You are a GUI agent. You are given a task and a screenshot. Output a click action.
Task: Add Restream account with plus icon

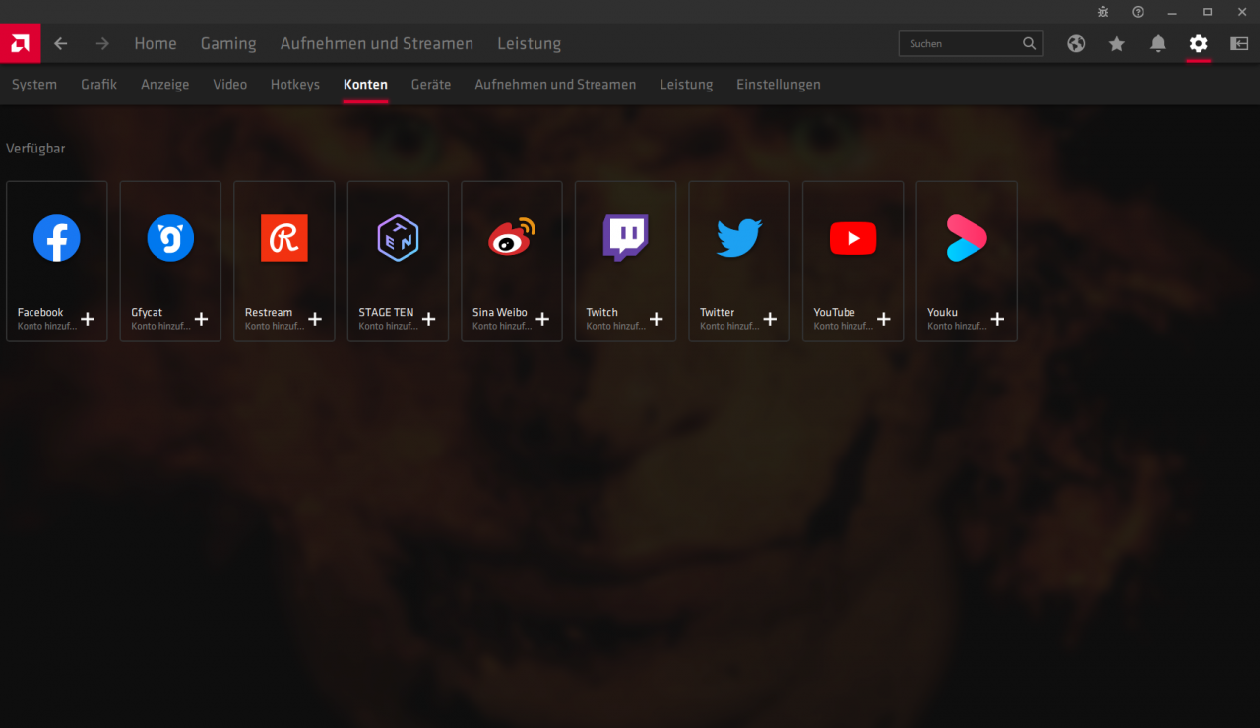click(x=315, y=319)
